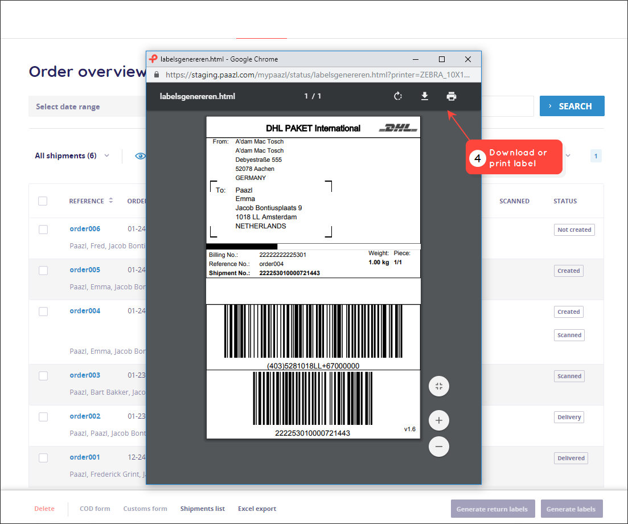Go to page 1 in pagination
This screenshot has height=524, width=628.
tap(596, 156)
